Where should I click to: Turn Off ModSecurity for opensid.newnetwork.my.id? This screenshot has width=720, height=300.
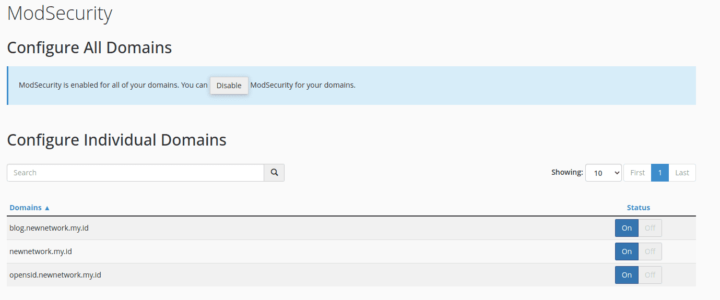point(650,275)
